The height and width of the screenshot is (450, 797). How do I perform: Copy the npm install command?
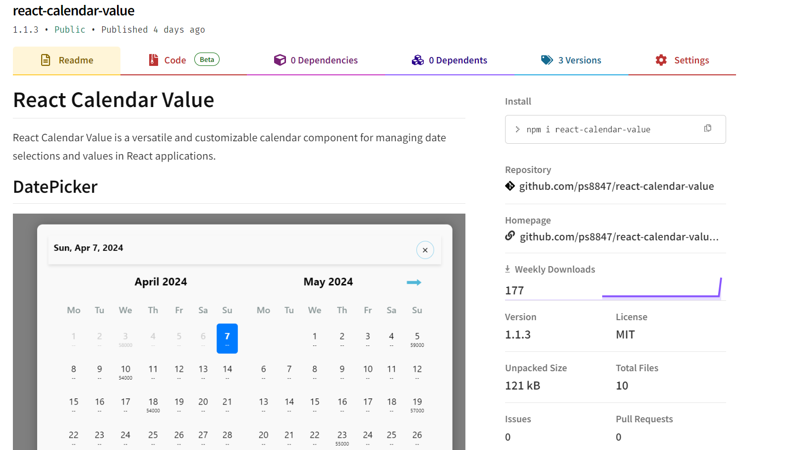708,128
